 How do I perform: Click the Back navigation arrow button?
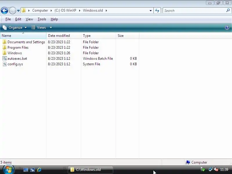click(4, 11)
